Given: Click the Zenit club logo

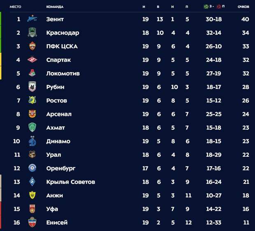Looking at the screenshot, I should pyautogui.click(x=32, y=19).
